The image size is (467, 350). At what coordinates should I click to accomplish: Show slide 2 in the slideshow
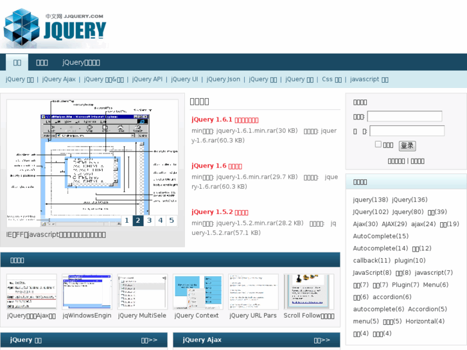(138, 220)
